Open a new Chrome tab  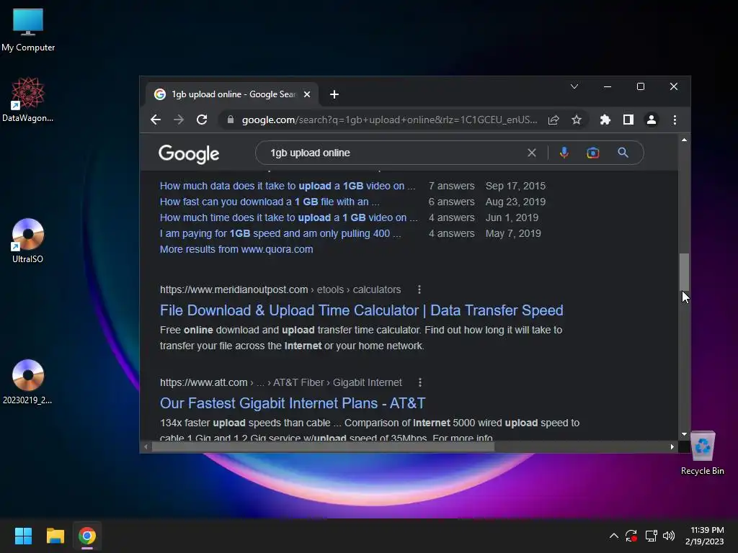click(x=334, y=94)
